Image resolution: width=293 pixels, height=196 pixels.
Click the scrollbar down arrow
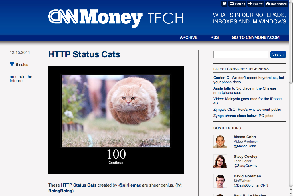coord(291,194)
